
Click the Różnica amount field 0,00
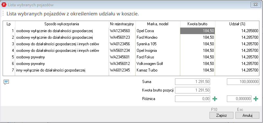192,99
